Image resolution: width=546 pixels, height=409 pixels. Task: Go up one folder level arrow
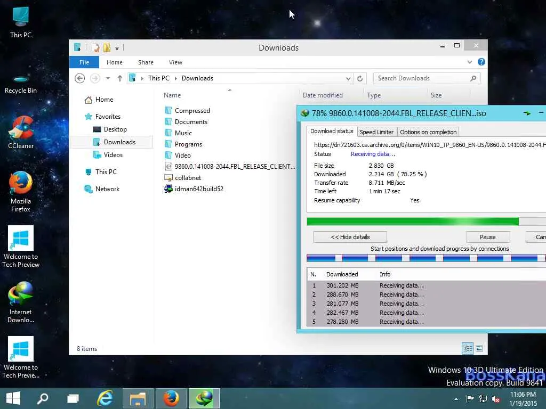click(120, 78)
